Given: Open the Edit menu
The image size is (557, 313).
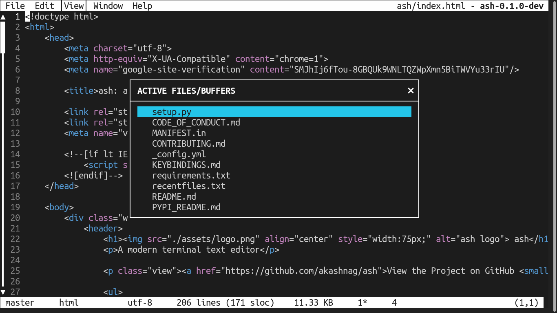Looking at the screenshot, I should [44, 6].
